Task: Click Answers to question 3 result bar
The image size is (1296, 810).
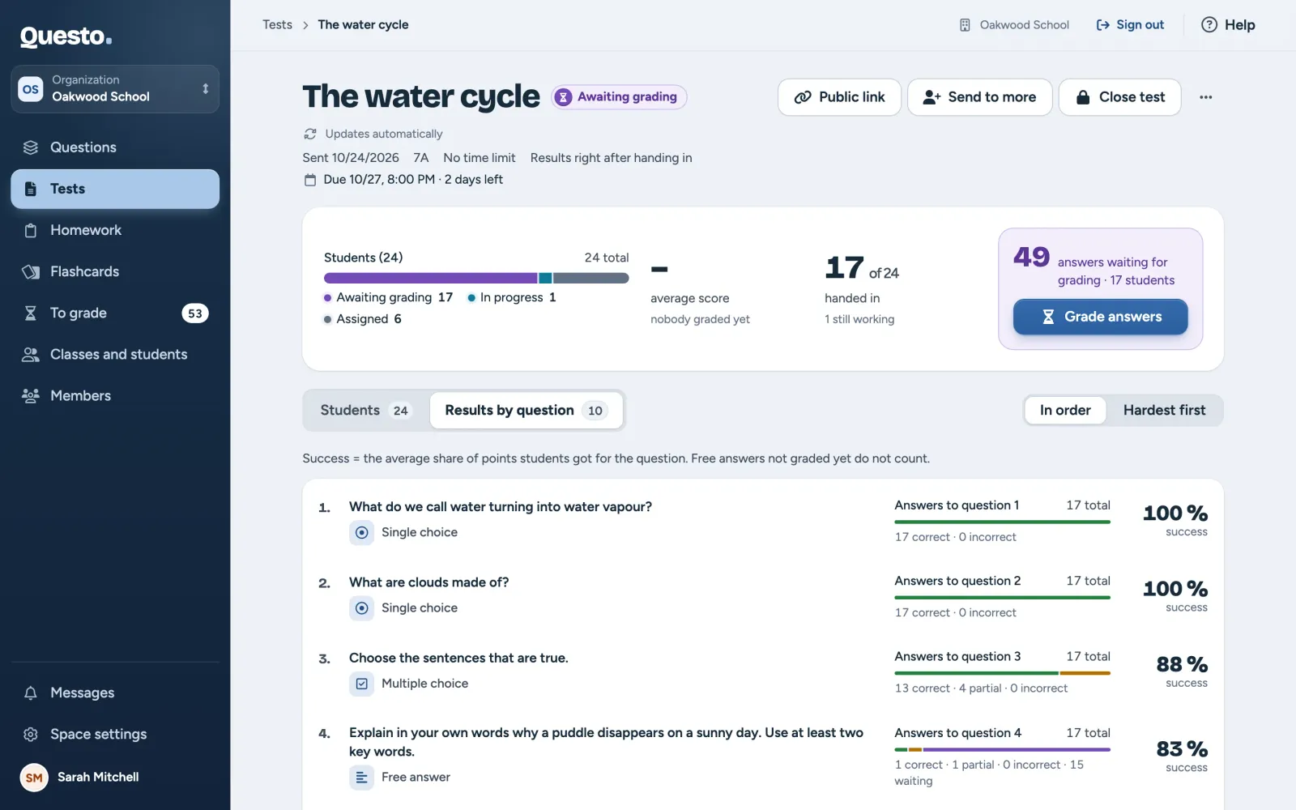Action: click(1003, 673)
